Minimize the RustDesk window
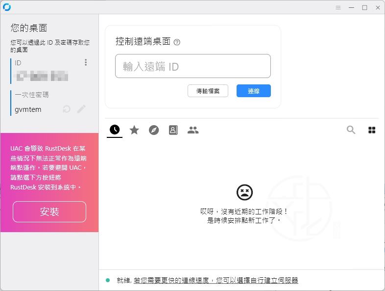 (351, 8)
